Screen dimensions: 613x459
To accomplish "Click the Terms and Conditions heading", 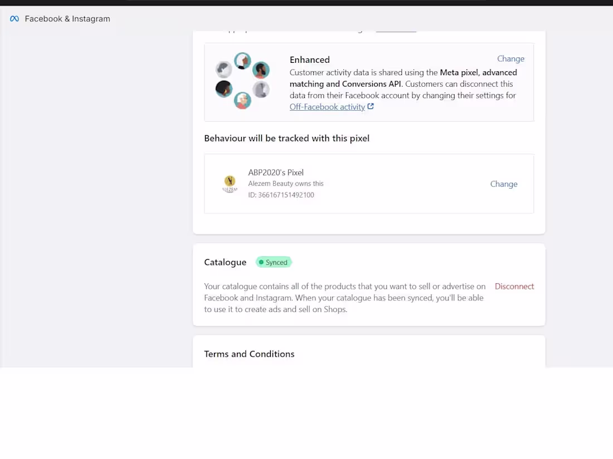I will (249, 354).
